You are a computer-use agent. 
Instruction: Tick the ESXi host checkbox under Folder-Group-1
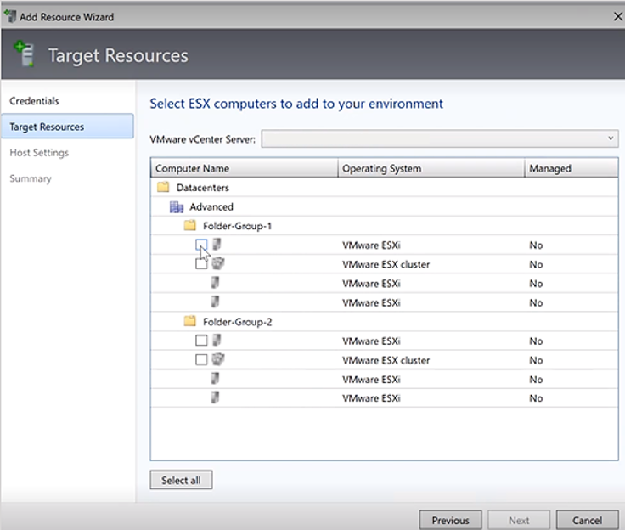point(201,245)
